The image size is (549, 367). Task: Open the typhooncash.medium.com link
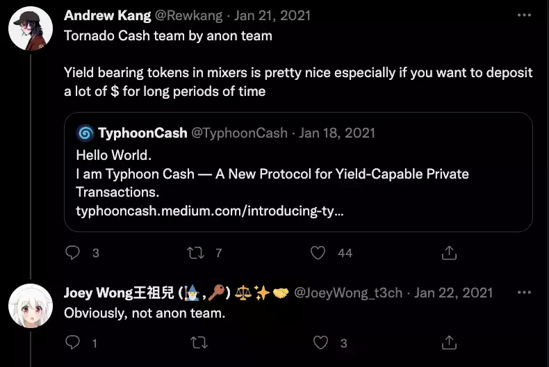(x=210, y=211)
